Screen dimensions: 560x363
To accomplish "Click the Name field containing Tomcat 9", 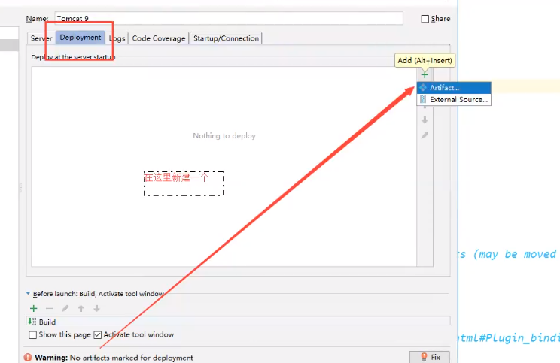I will click(x=229, y=18).
